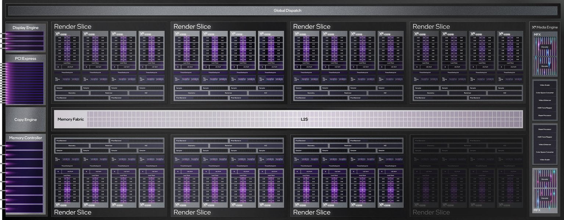Click Video Scaler in upper media block
The width and height of the screenshot is (564, 220).
coord(545,85)
